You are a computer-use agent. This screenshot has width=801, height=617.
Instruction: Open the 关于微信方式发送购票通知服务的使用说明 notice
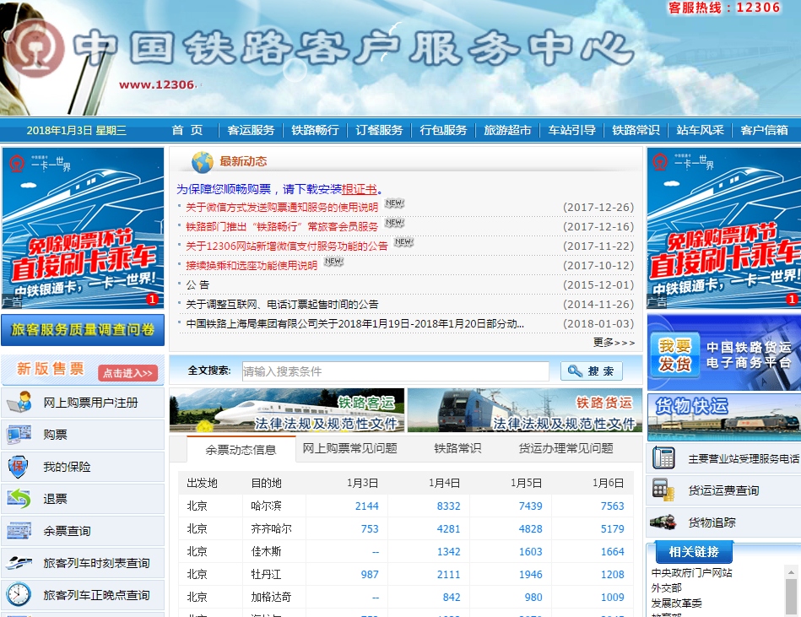(282, 207)
